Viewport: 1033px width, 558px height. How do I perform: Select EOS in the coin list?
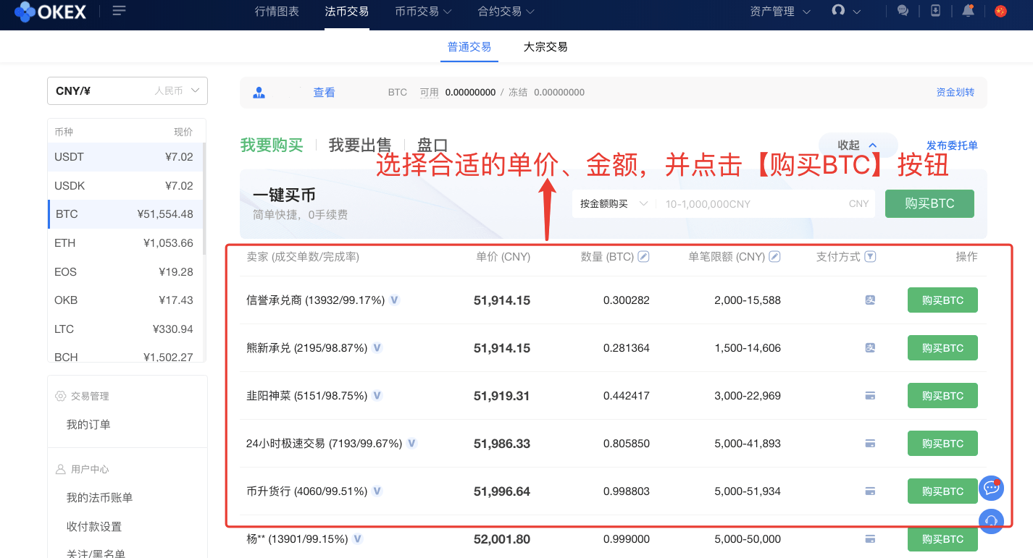[x=127, y=272]
